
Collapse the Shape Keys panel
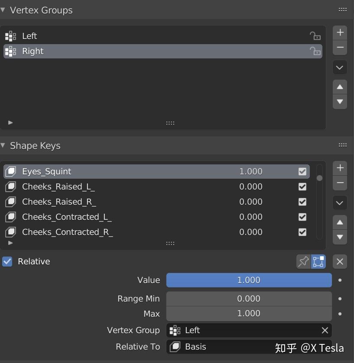4,146
